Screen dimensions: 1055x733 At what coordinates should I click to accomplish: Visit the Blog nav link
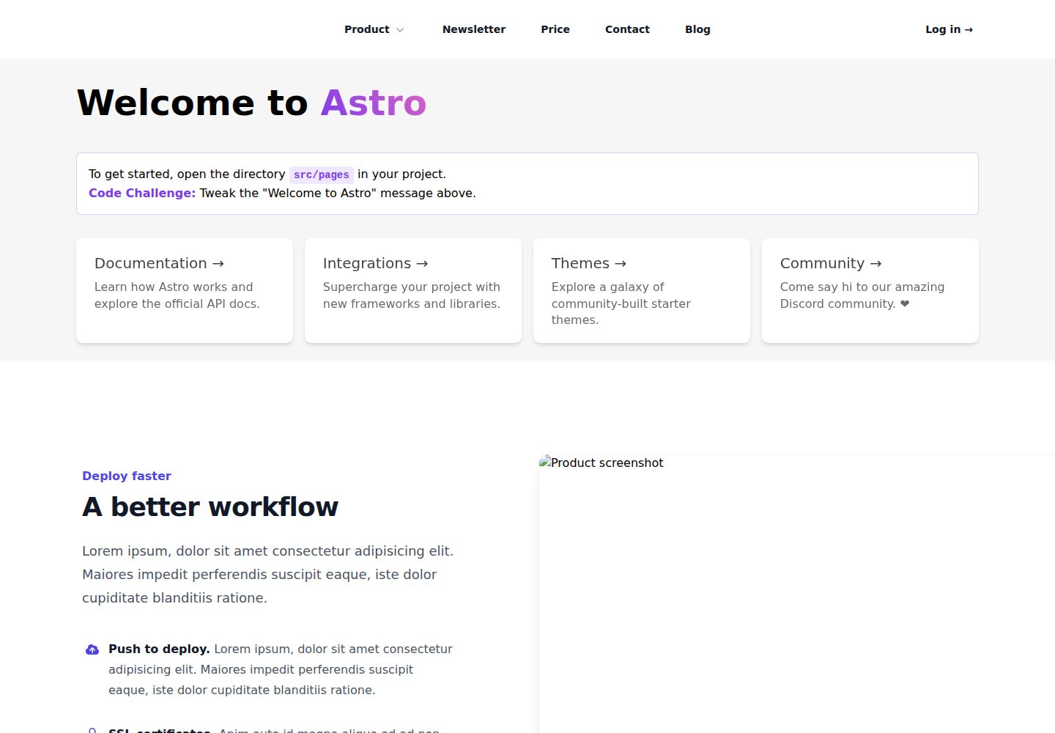(x=697, y=29)
